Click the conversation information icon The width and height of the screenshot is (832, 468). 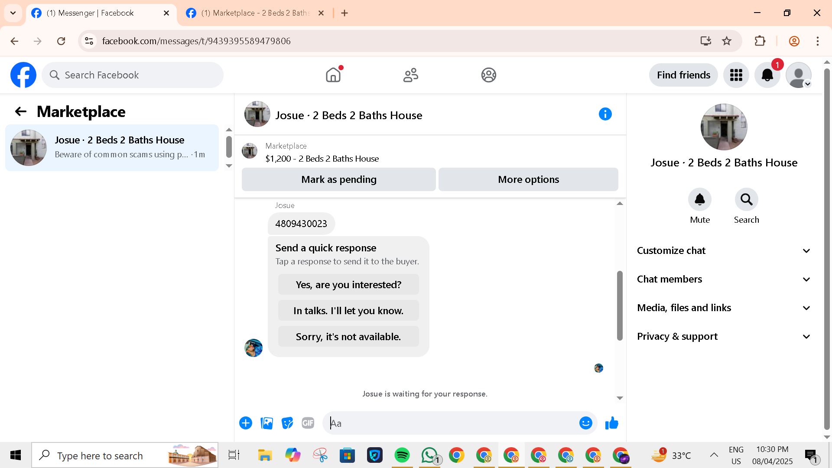(605, 114)
